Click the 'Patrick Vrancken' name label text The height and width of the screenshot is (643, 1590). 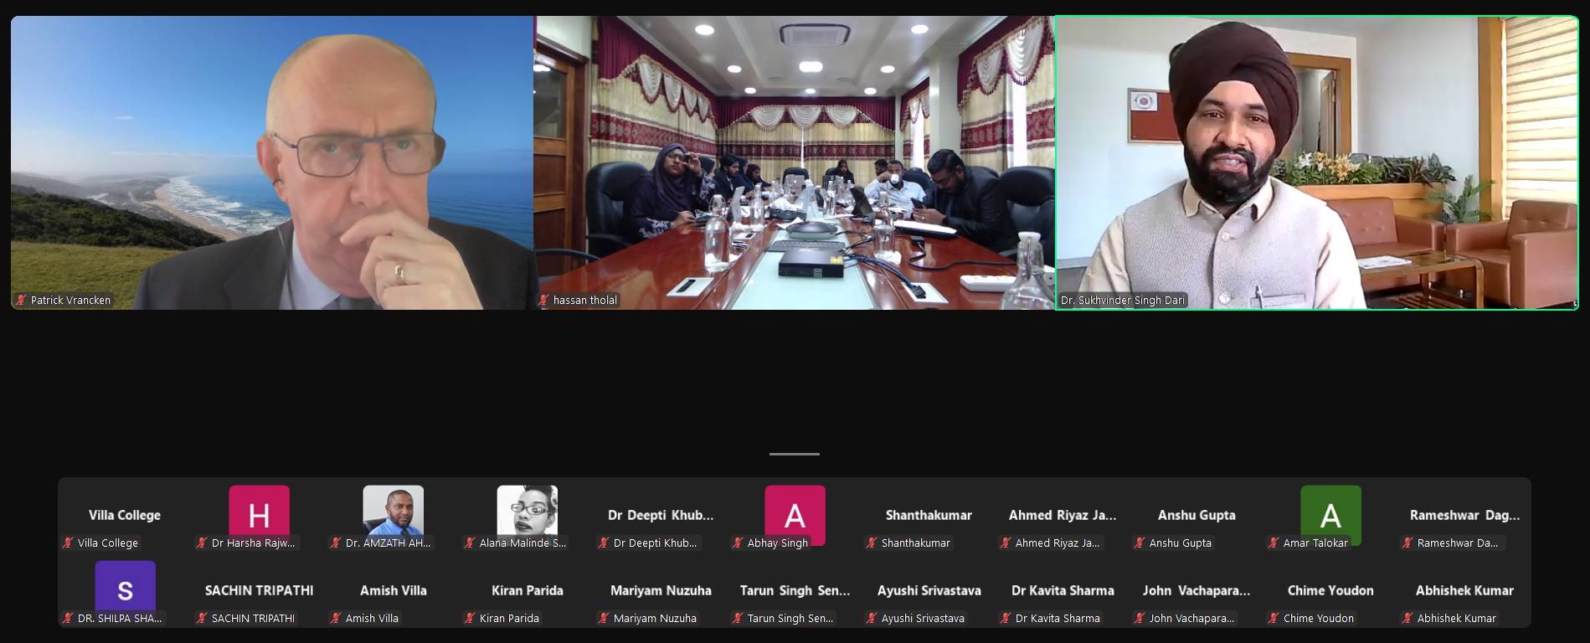(x=70, y=300)
